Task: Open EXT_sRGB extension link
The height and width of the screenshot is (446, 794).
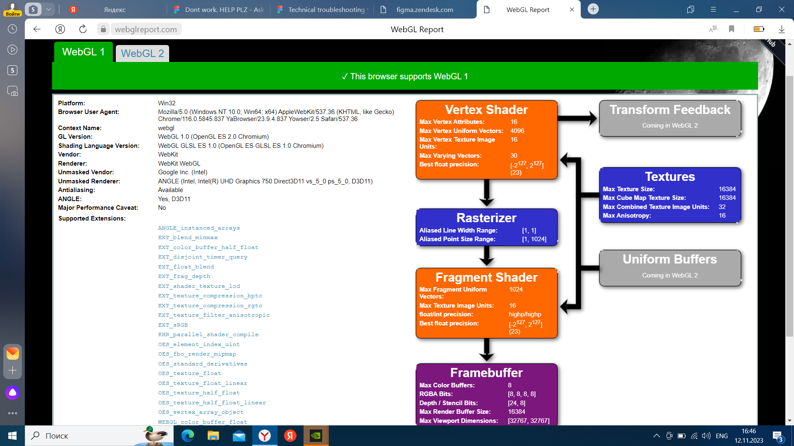Action: click(173, 325)
